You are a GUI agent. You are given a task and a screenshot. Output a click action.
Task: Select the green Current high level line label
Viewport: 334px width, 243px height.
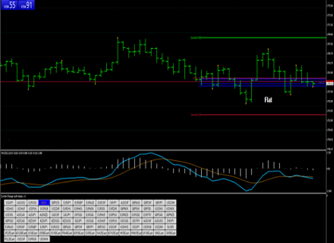point(196,38)
